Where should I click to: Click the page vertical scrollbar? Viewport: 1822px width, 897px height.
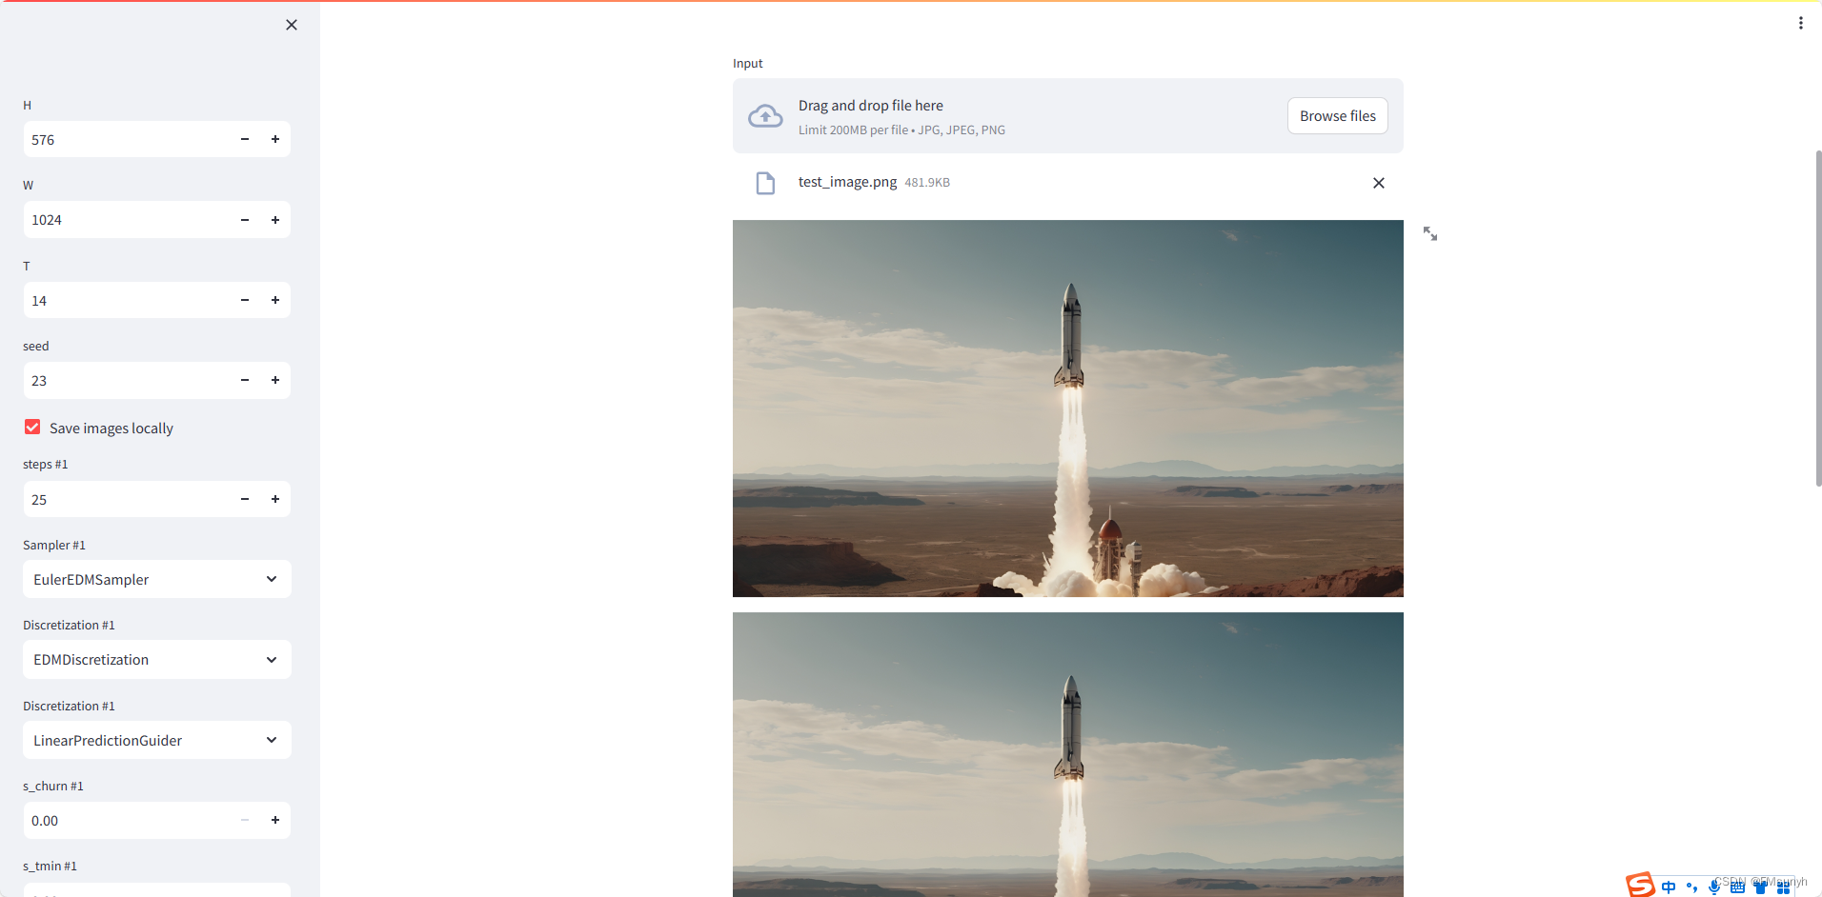(x=1818, y=318)
